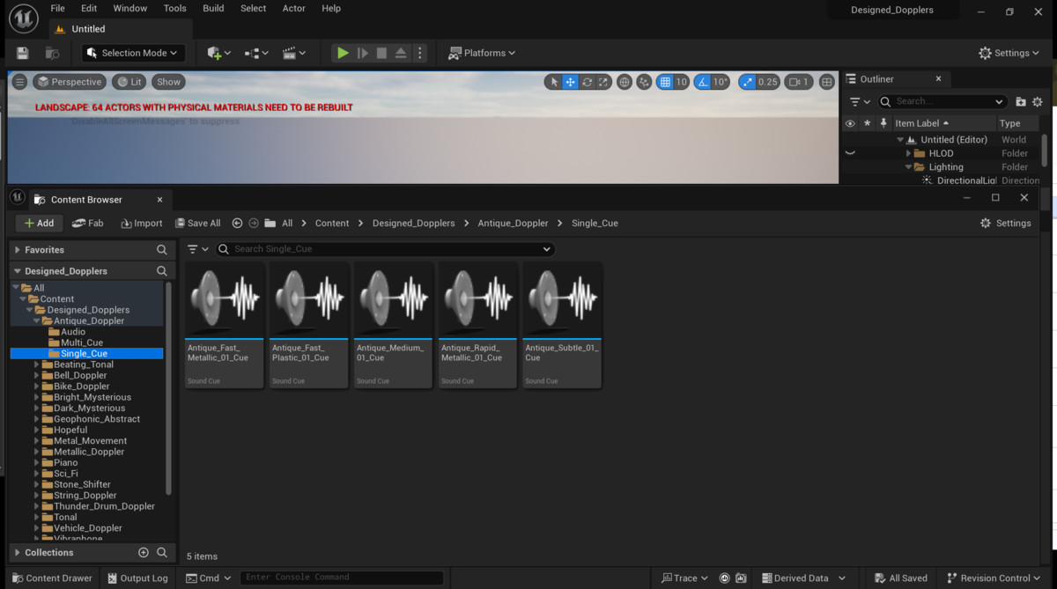This screenshot has width=1057, height=589.
Task: Open the Actor menu
Action: (294, 8)
